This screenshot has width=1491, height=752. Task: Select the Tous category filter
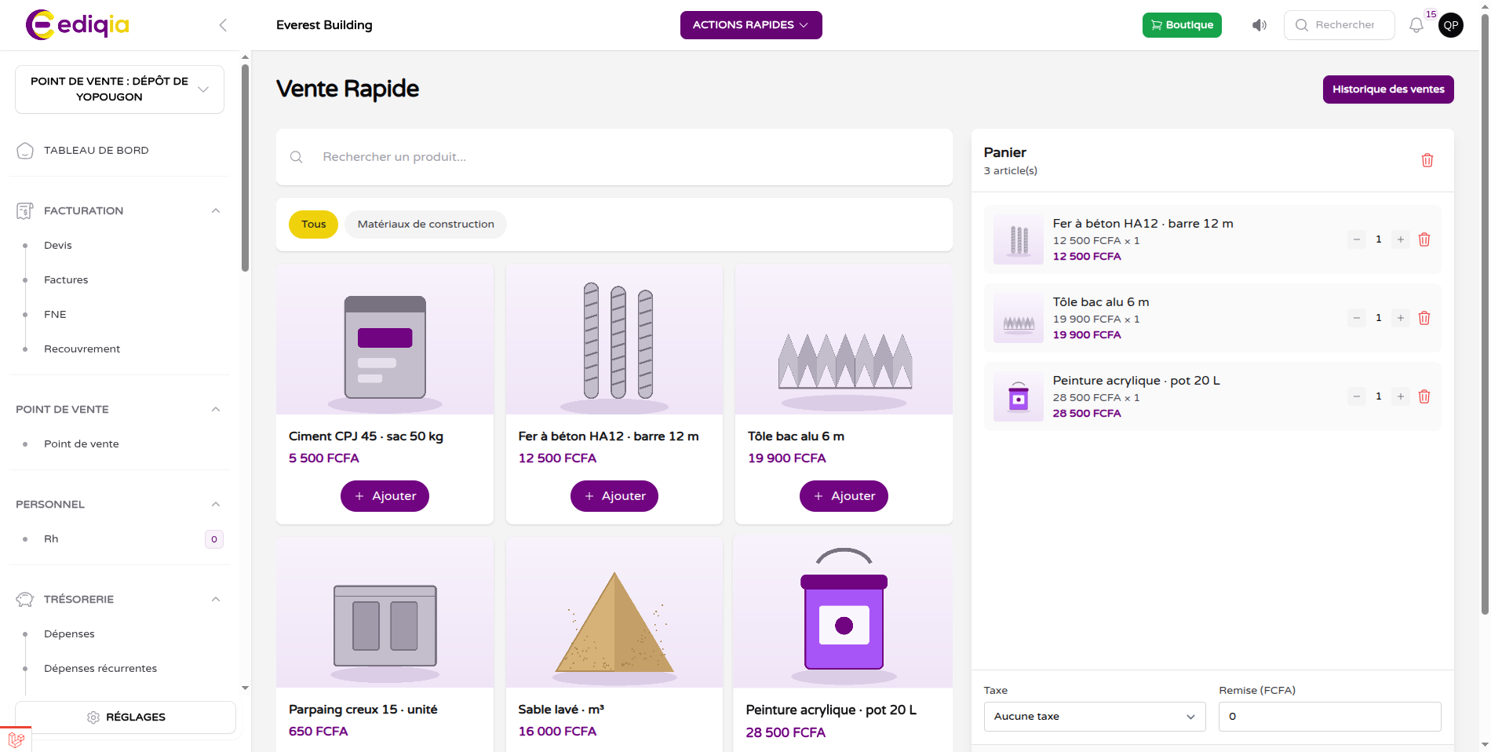(314, 225)
